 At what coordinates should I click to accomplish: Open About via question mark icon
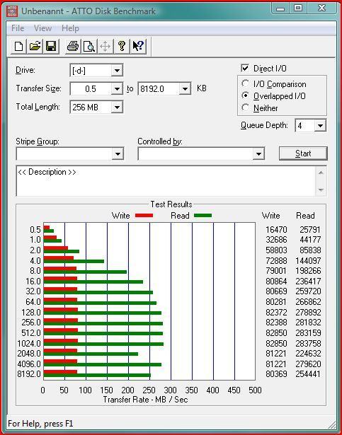(121, 46)
